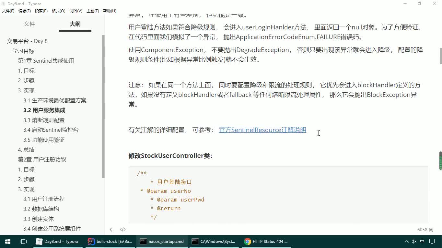Image resolution: width=442 pixels, height=248 pixels.
Task: Open Task View in taskbar
Action: point(23,242)
